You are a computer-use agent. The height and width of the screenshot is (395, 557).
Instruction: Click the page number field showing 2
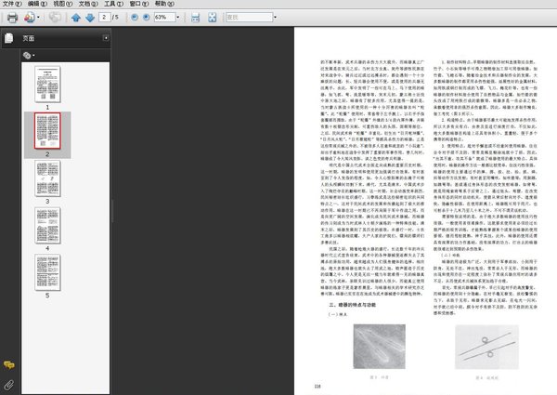(x=104, y=17)
